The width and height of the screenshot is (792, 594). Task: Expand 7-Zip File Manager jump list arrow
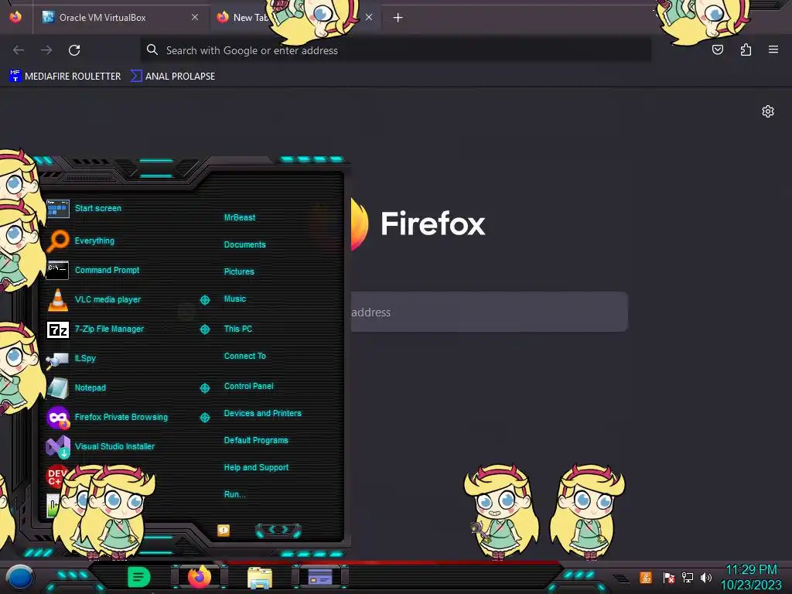204,329
